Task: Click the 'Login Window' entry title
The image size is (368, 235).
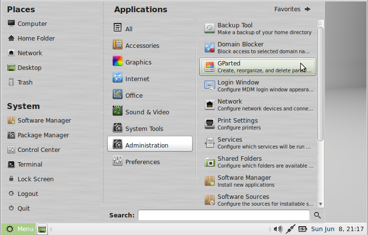Action: click(238, 83)
